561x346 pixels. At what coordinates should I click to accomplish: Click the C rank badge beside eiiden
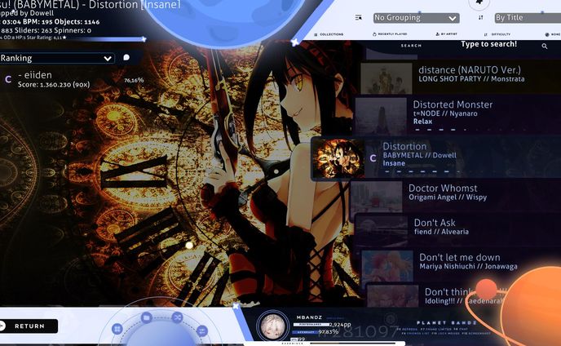click(x=8, y=79)
